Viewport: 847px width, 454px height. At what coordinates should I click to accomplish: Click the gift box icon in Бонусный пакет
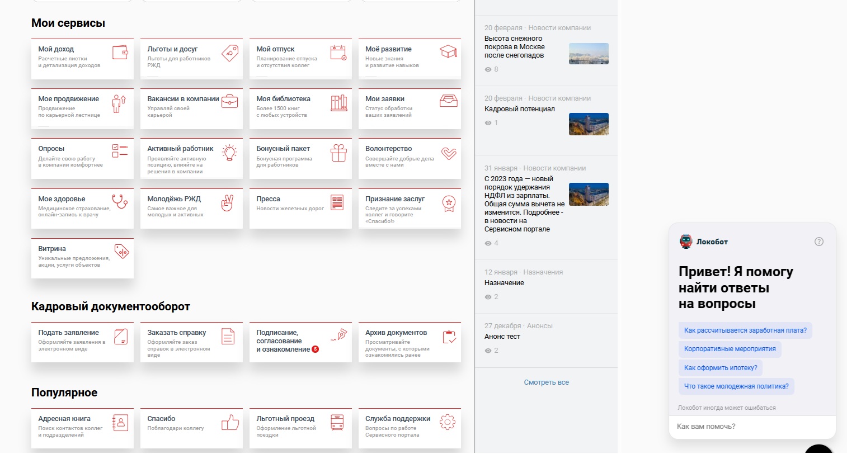click(338, 153)
